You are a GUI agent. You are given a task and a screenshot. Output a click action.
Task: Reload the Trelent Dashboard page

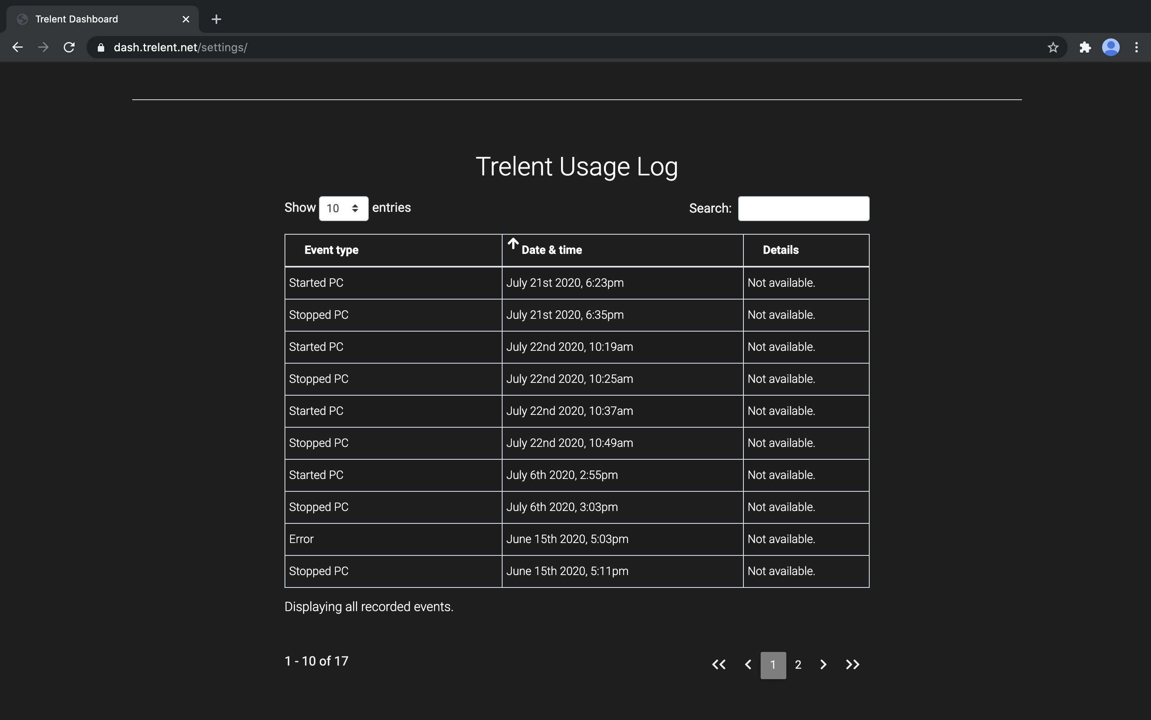[x=69, y=47]
